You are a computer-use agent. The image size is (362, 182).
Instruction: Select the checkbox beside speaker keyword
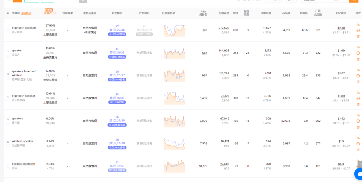8,55
